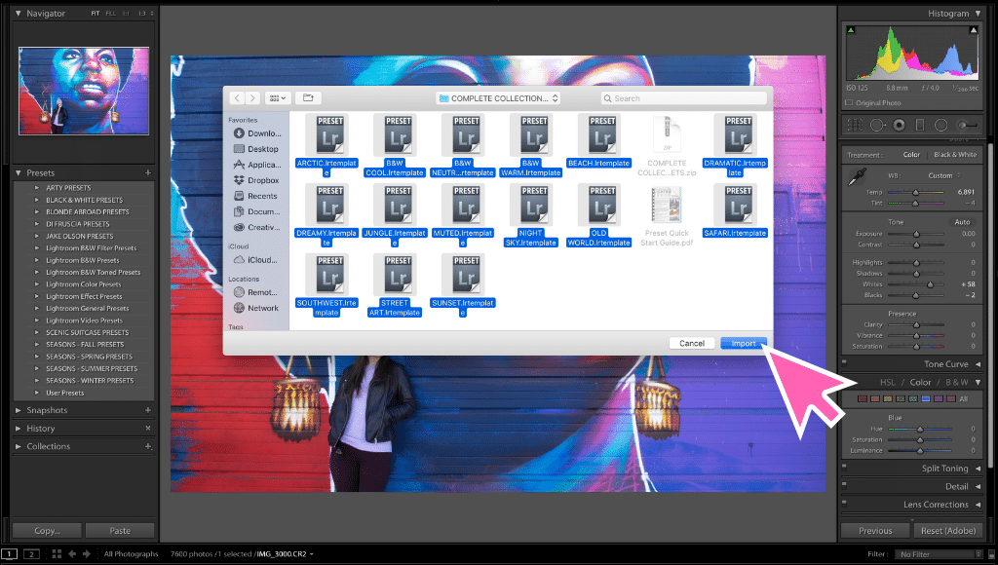Create new folder in file dialog
This screenshot has height=565, width=998.
pyautogui.click(x=308, y=98)
